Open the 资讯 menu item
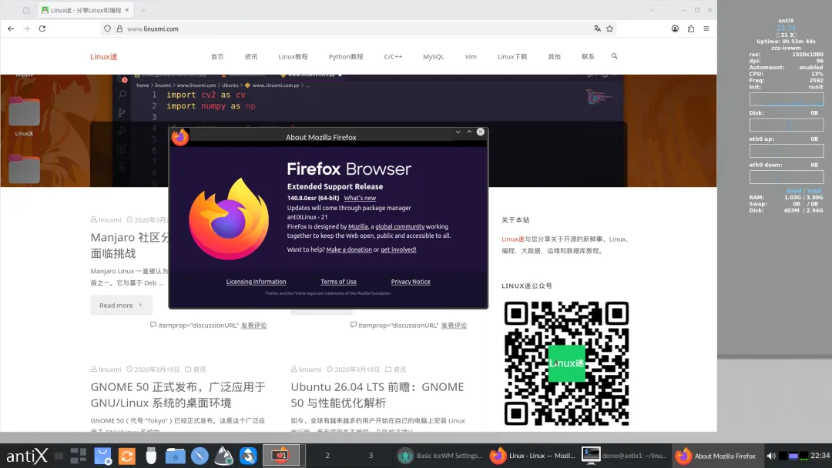 pos(251,57)
